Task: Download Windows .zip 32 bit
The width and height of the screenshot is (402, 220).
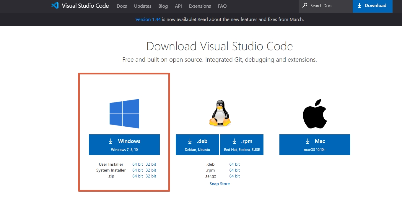Action: pyautogui.click(x=151, y=176)
